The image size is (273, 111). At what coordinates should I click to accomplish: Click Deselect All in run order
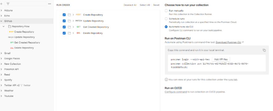pyautogui.click(x=130, y=5)
